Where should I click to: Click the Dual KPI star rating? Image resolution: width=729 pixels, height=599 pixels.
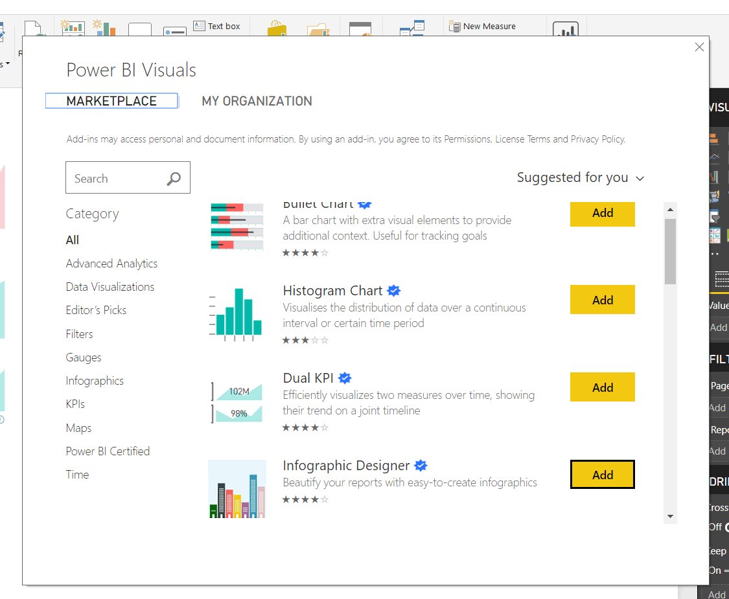[305, 427]
